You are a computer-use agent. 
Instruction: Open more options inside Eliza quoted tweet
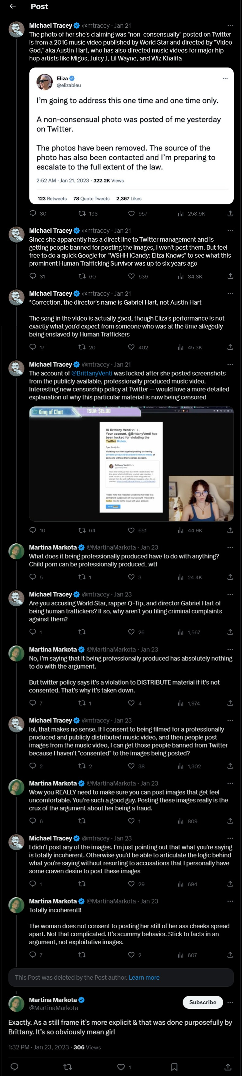point(225,78)
